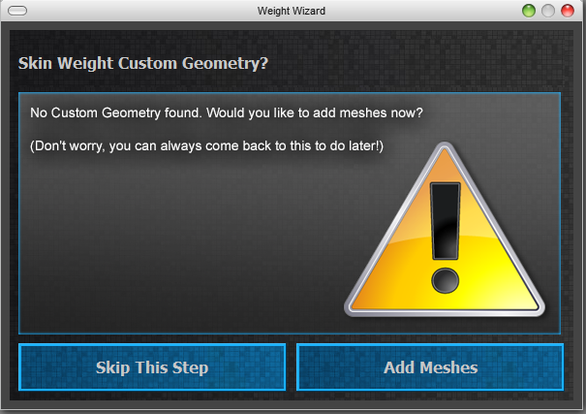Click the word Geometry? in the heading
The width and height of the screenshot is (586, 414).
(225, 63)
